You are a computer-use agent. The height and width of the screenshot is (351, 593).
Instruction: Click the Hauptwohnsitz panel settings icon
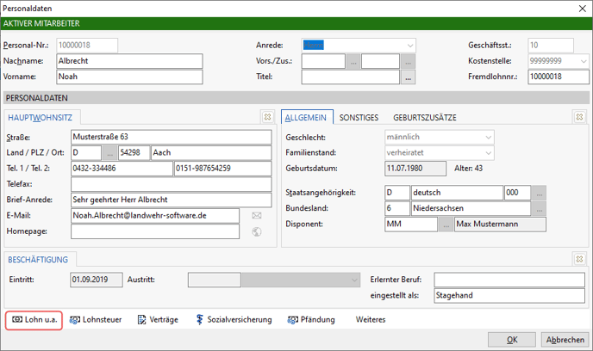267,117
